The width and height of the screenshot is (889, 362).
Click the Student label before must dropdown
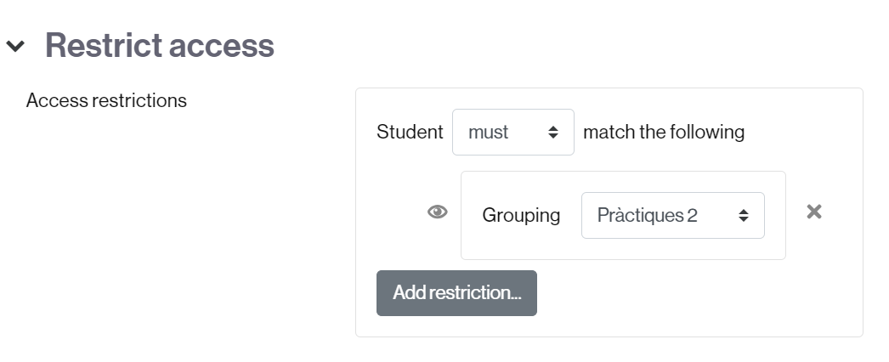coord(410,132)
